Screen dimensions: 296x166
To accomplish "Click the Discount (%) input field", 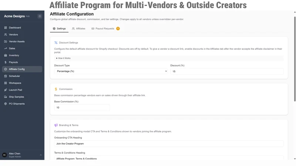I will tap(227, 72).
